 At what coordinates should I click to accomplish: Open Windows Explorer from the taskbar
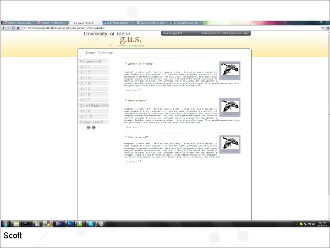click(x=16, y=224)
